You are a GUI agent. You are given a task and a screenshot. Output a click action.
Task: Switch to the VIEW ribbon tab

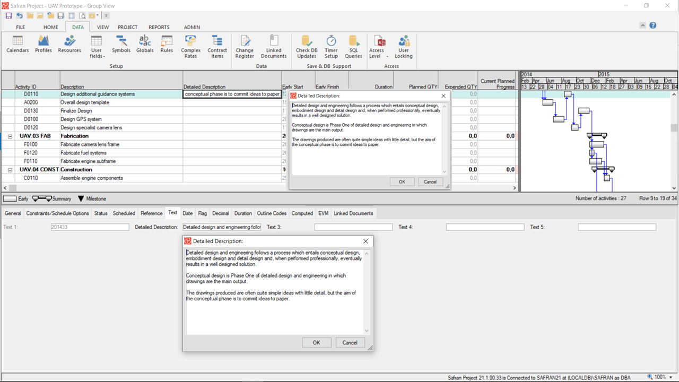(103, 27)
